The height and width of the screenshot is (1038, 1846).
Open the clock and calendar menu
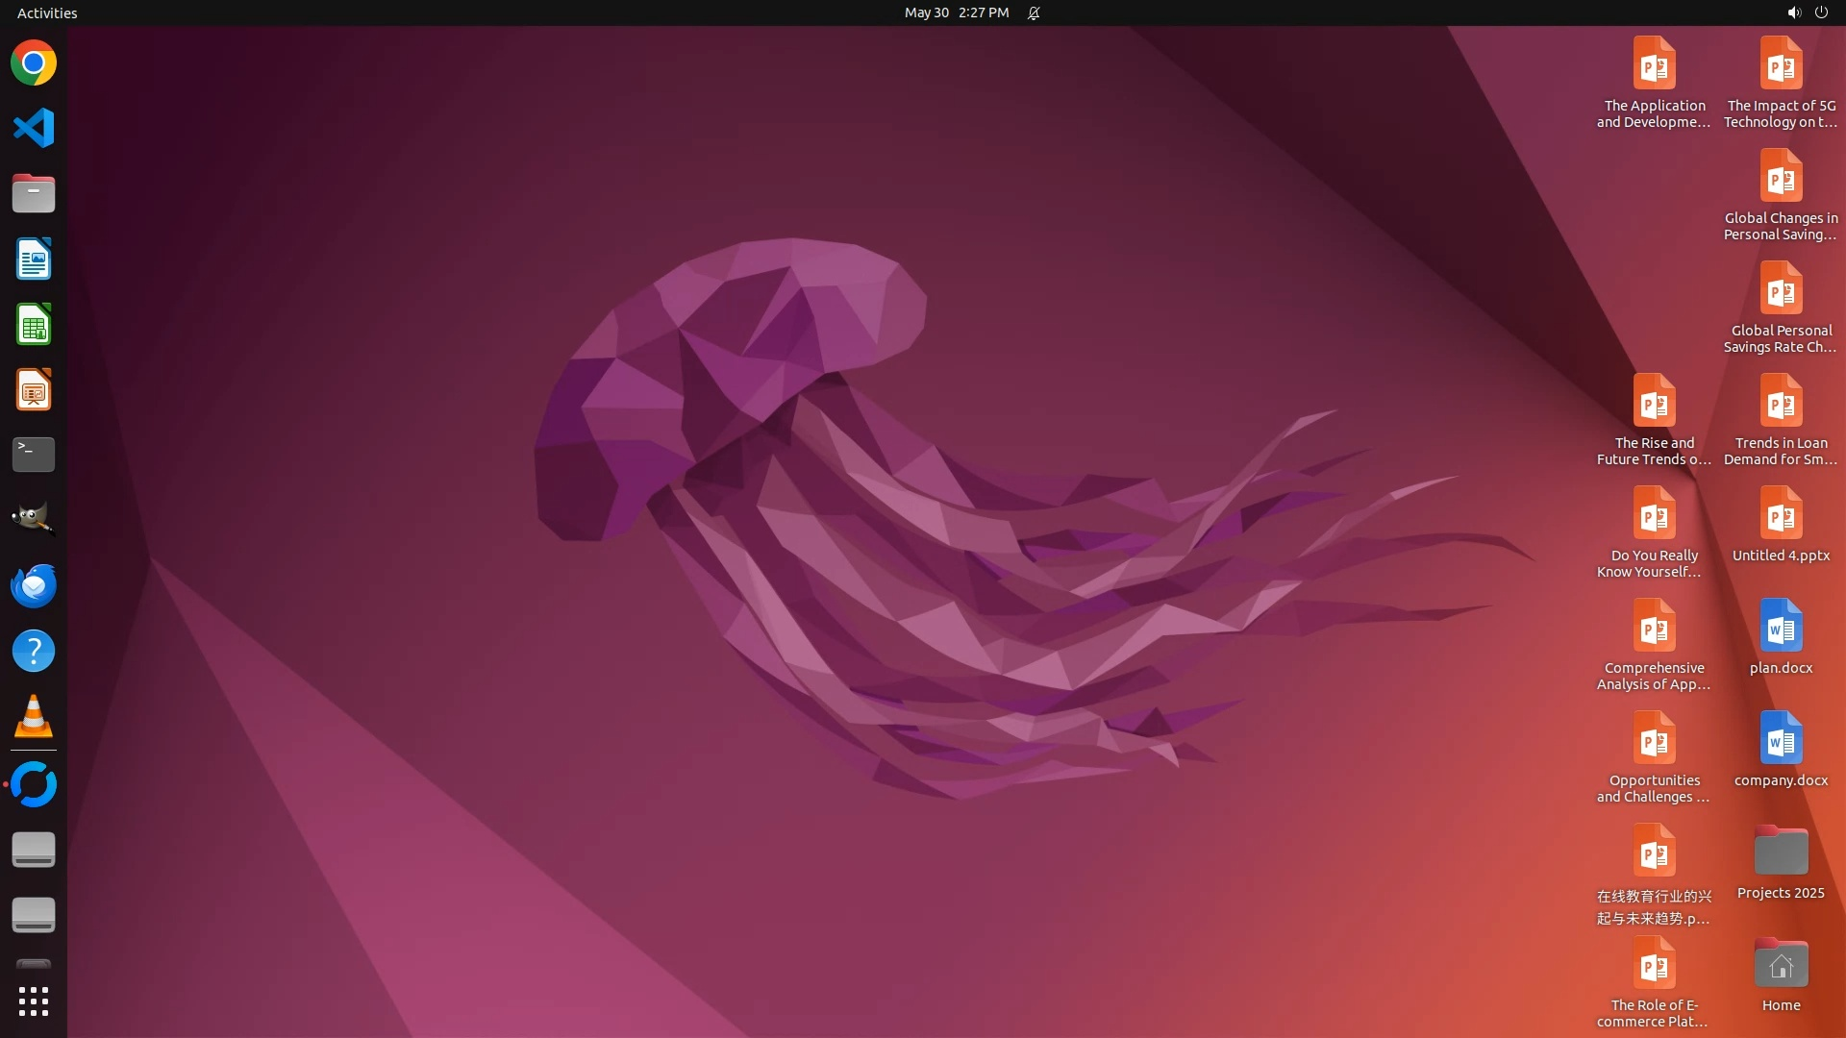tap(956, 12)
